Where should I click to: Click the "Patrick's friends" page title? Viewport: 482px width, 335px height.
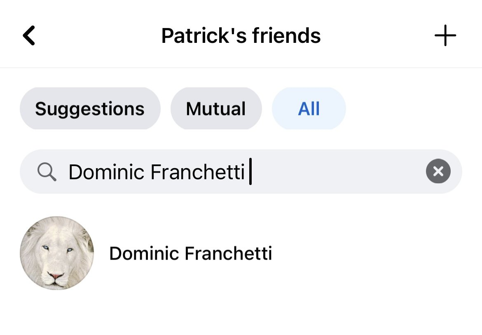(x=241, y=36)
